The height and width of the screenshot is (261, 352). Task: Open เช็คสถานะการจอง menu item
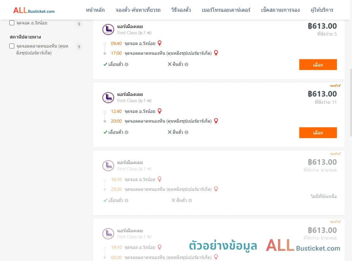coord(280,10)
